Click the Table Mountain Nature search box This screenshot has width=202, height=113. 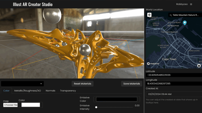click(x=185, y=15)
